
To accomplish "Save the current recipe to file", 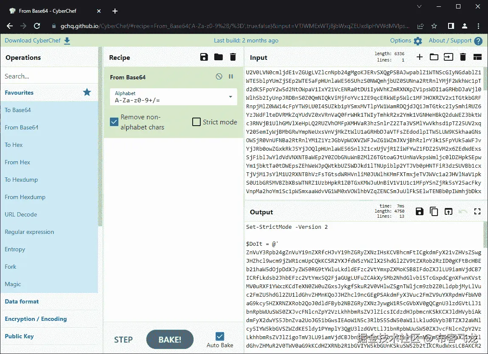I will [x=204, y=57].
